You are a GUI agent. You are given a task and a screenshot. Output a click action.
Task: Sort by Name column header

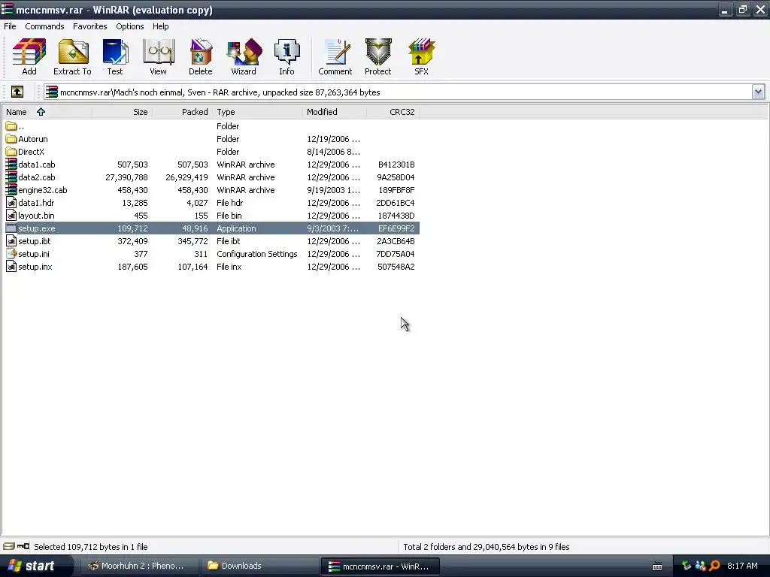[x=47, y=112]
